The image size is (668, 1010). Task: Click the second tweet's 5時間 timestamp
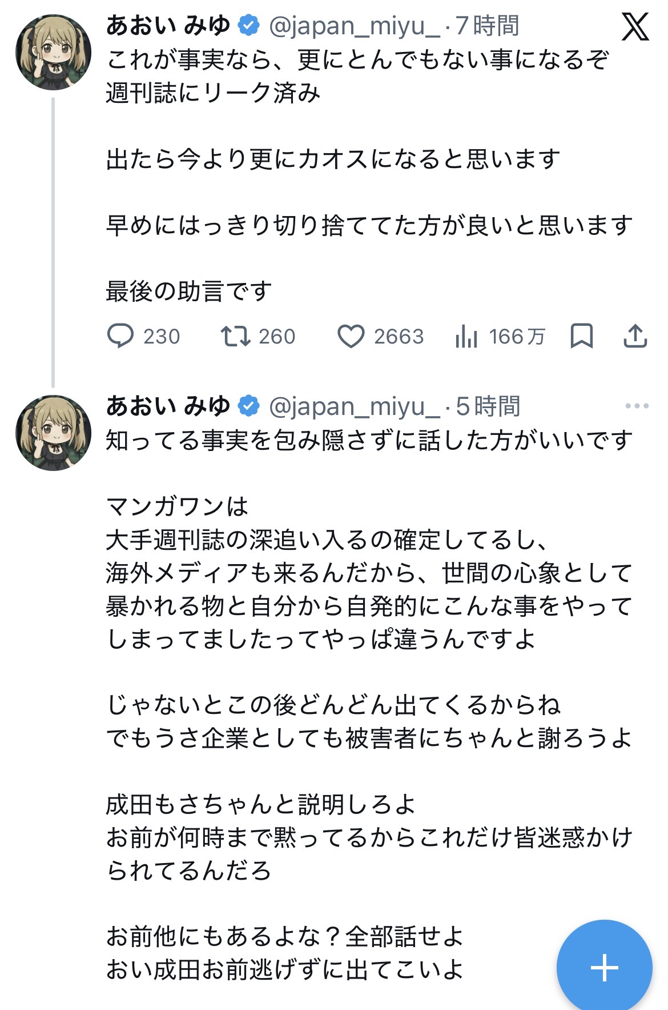point(488,406)
